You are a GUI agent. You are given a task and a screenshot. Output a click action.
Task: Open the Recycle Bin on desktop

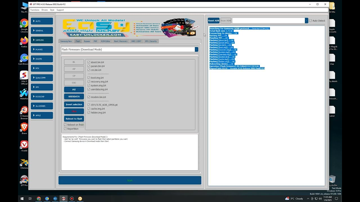332,181
